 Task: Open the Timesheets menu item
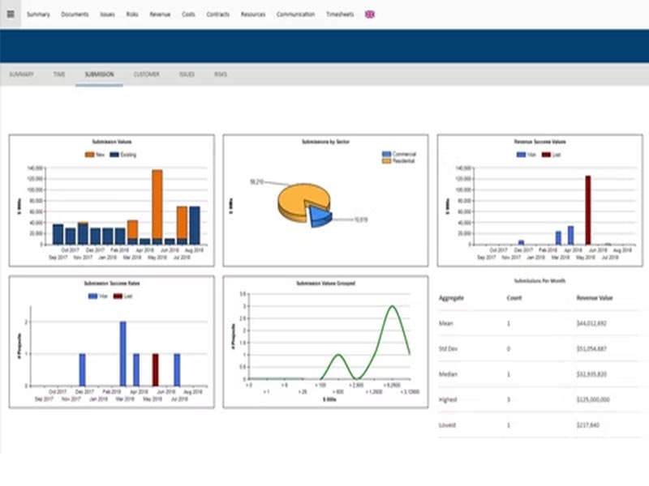(340, 14)
